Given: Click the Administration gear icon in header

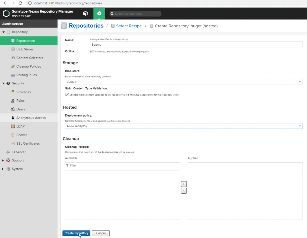Looking at the screenshot, I should [x=99, y=13].
